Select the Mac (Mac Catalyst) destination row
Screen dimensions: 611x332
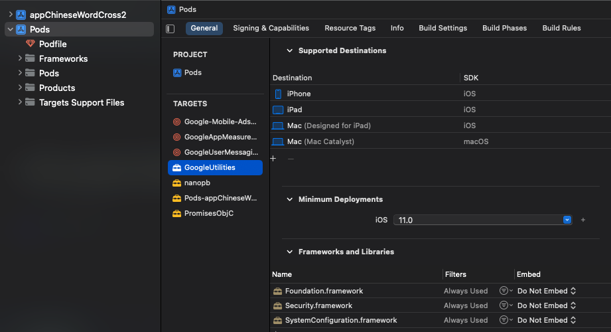[441, 141]
